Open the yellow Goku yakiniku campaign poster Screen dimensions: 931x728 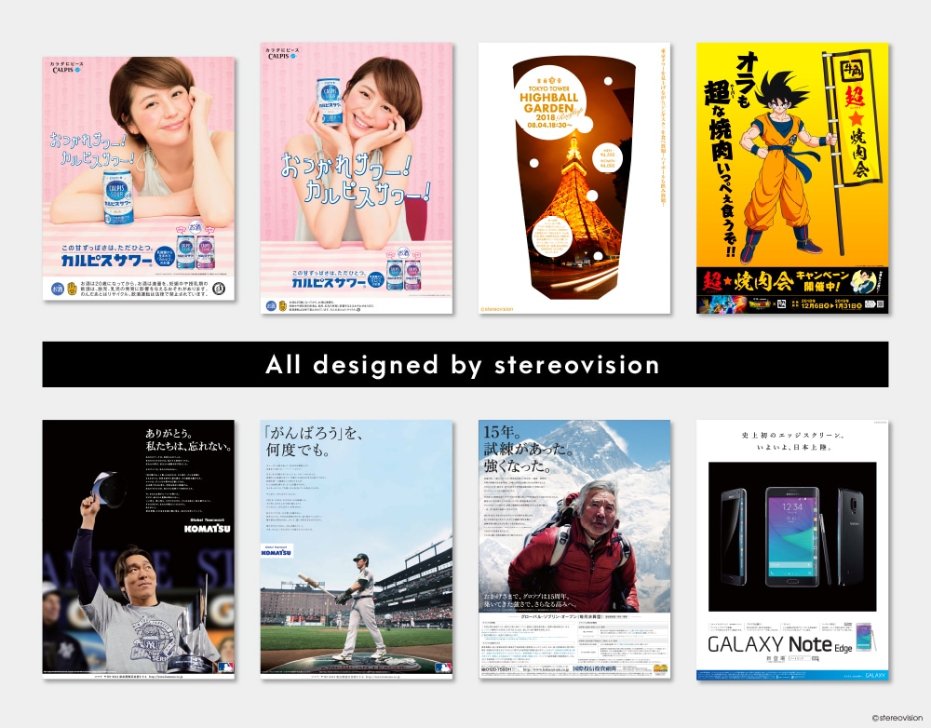pyautogui.click(x=792, y=178)
